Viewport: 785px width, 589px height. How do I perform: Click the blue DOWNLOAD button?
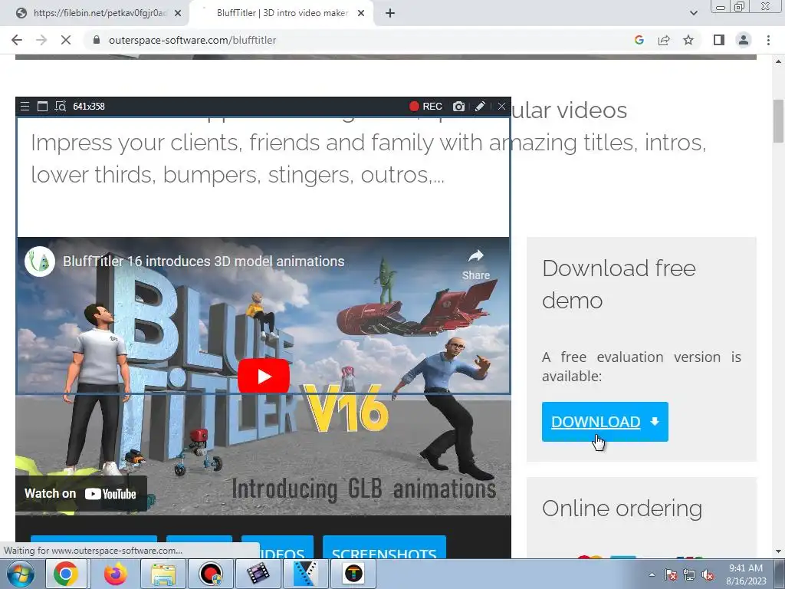coord(605,422)
